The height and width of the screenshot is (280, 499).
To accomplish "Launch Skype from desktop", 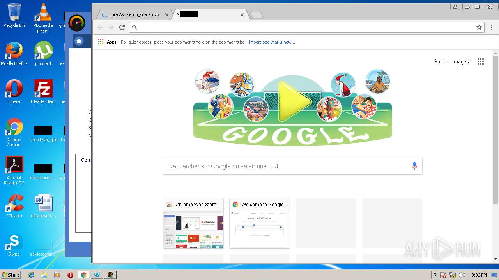I will point(14,245).
